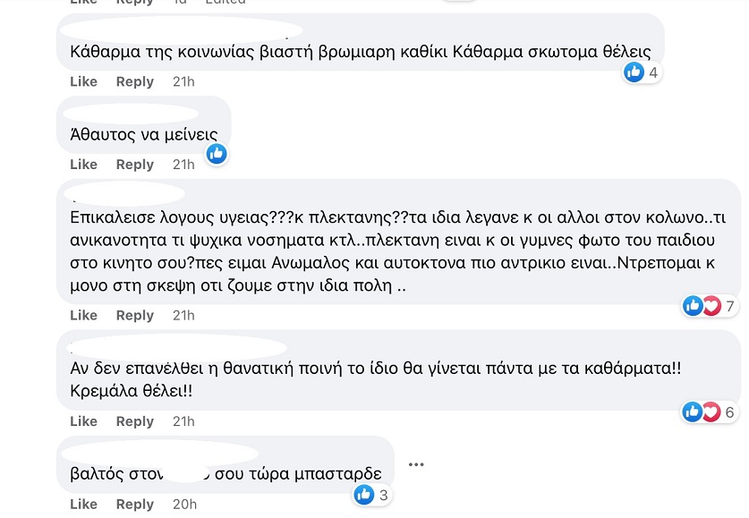Like the comment "Άθαυτος να μείνεις"
Screen dimensions: 749x518
[83, 165]
